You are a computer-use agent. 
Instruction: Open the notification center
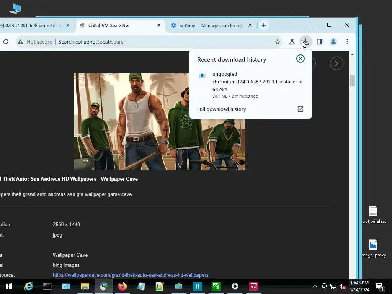[380, 286]
